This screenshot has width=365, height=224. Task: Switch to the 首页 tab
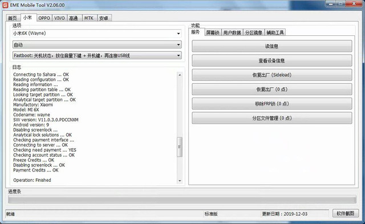(13, 18)
